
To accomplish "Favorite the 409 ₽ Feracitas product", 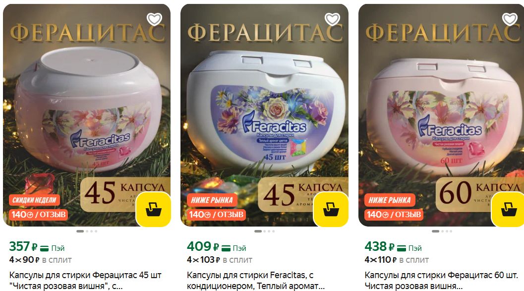I will (332, 19).
